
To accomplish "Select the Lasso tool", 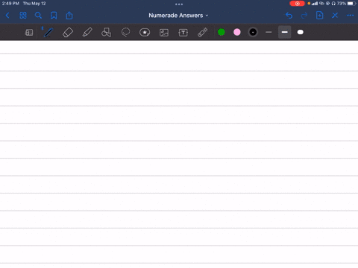I will pos(125,32).
